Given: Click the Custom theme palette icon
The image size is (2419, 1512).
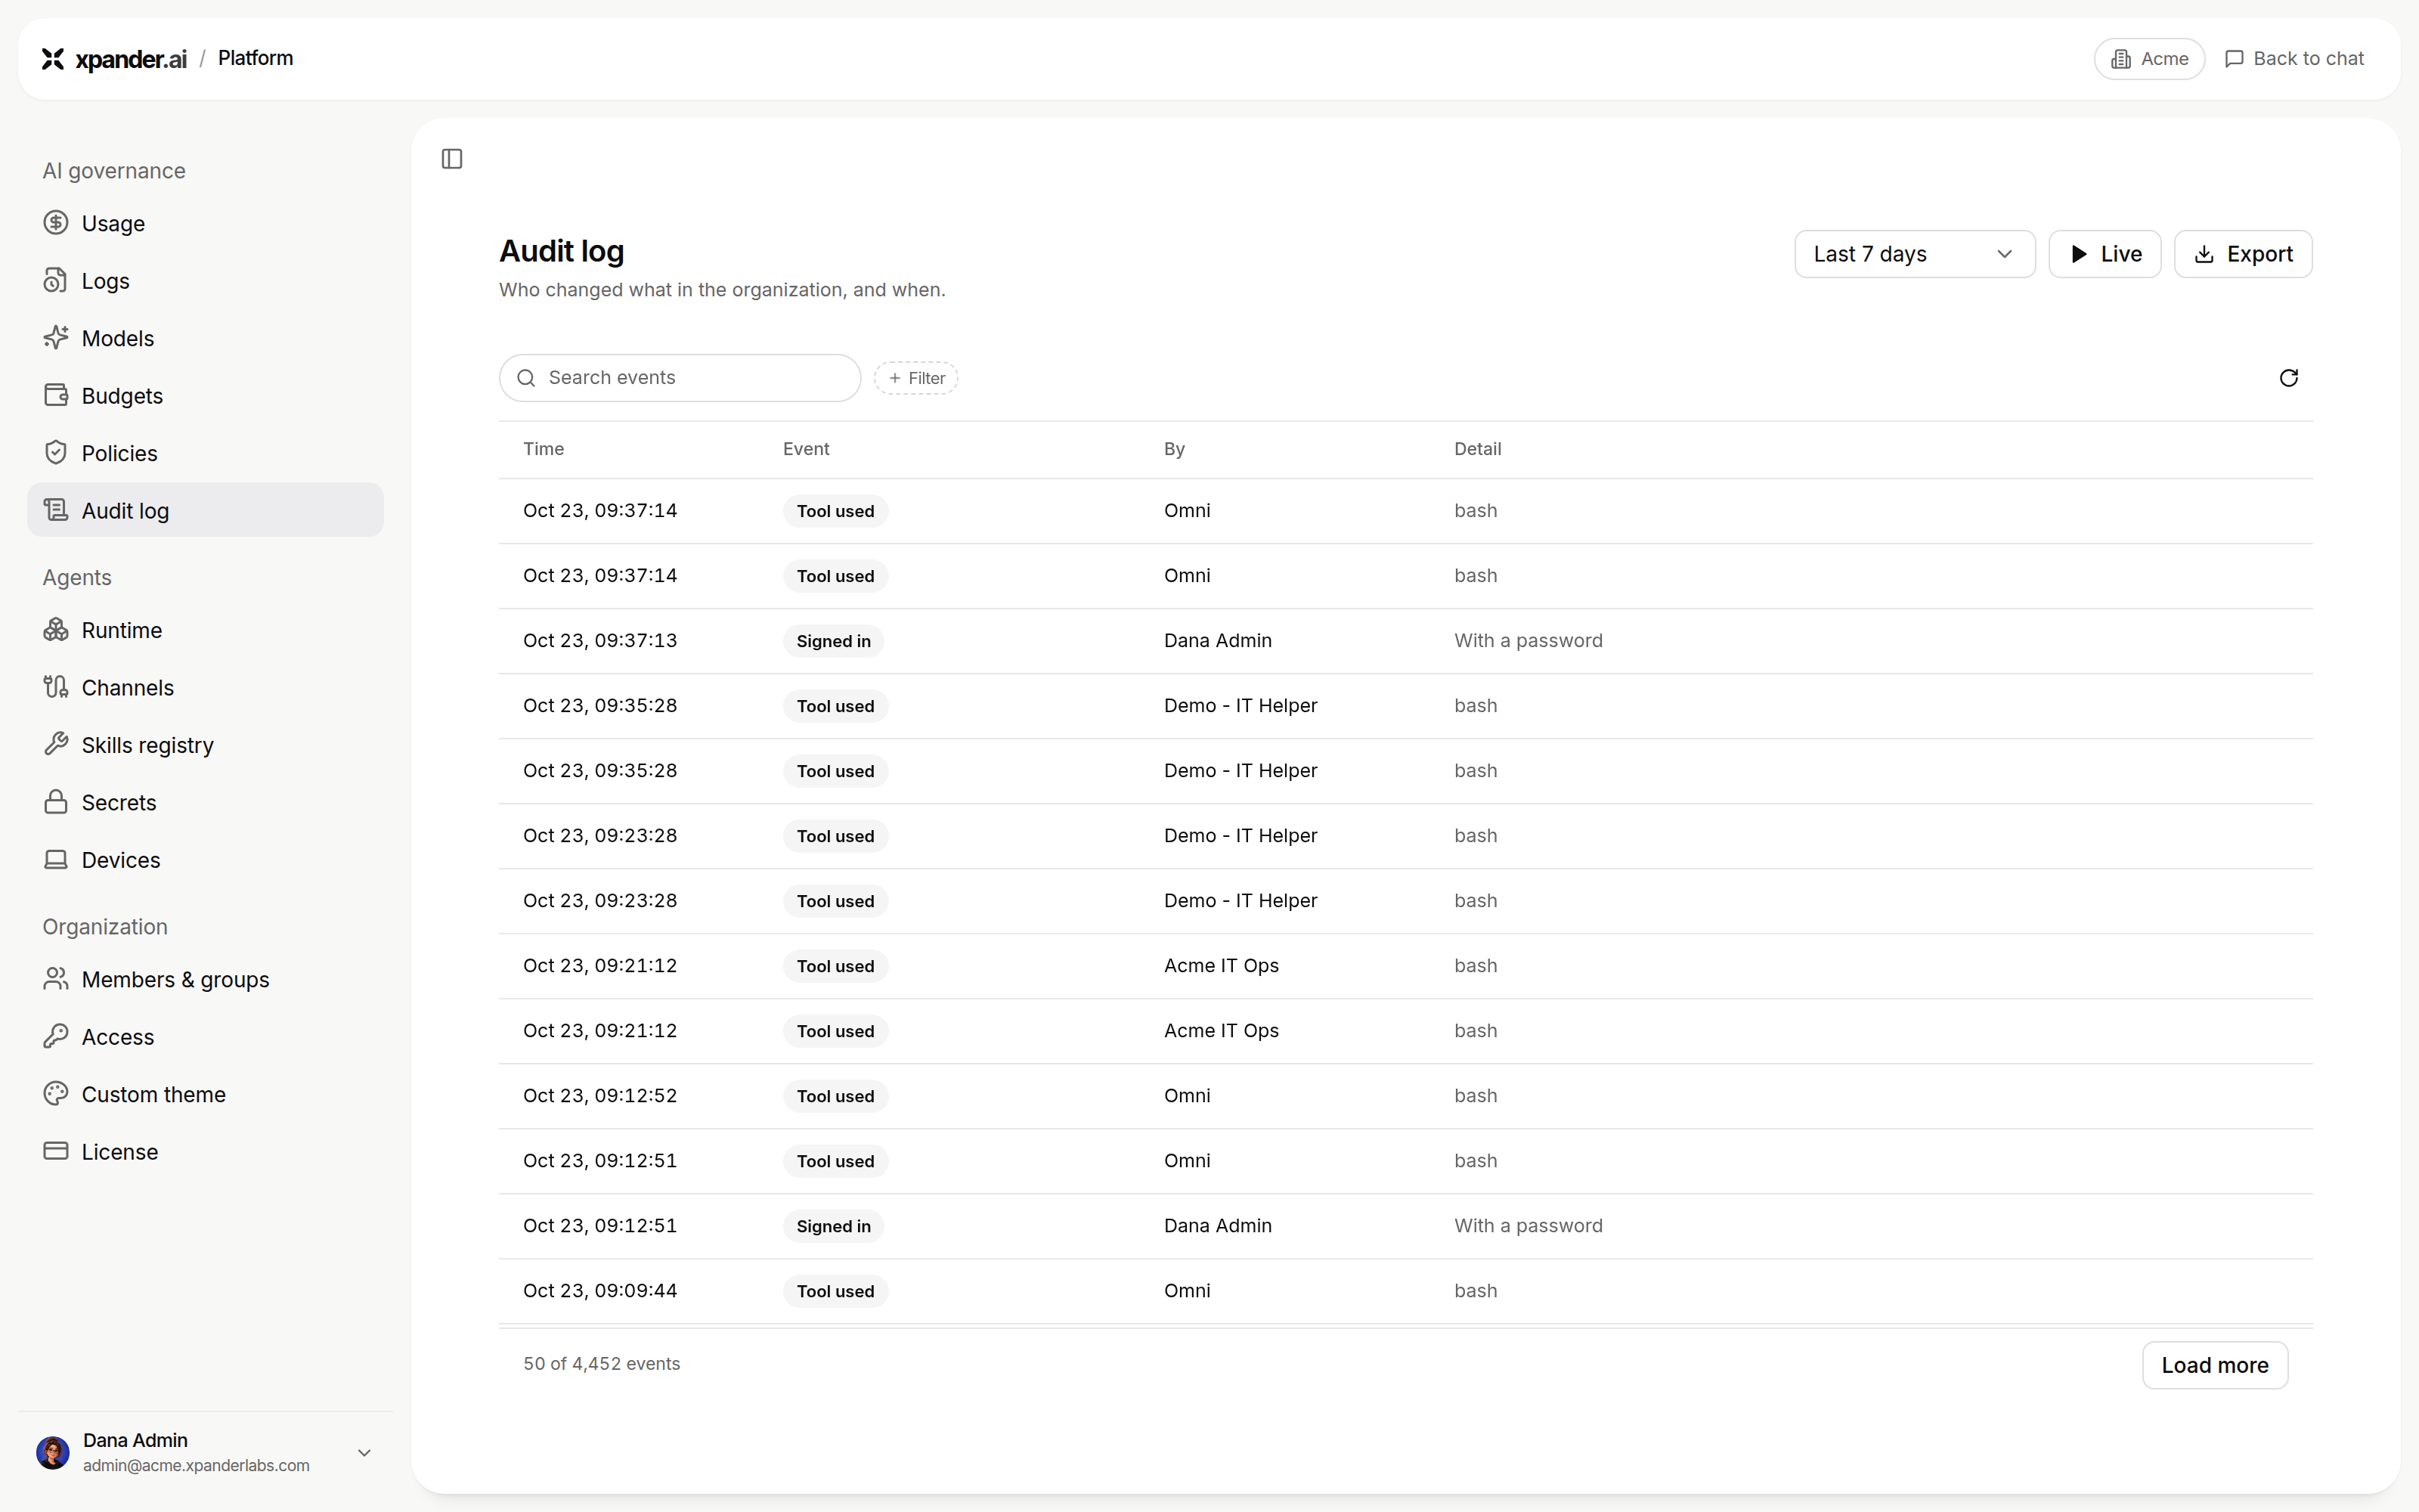Looking at the screenshot, I should click(56, 1094).
